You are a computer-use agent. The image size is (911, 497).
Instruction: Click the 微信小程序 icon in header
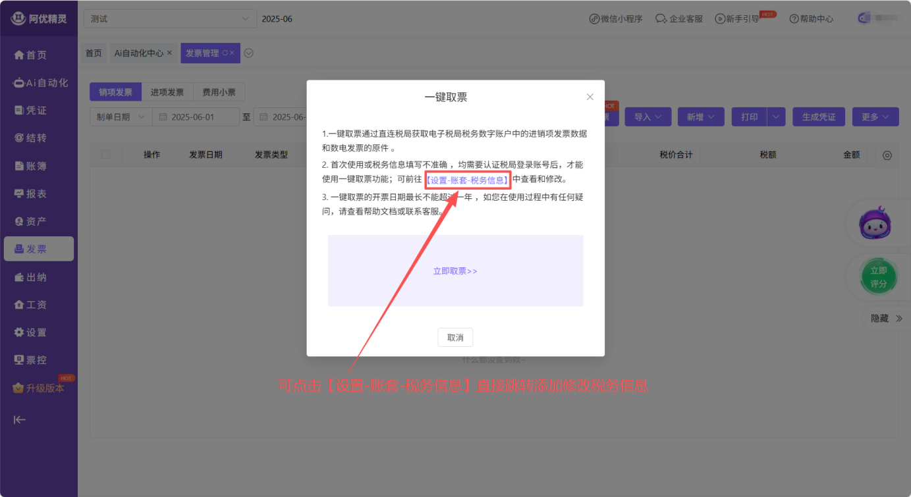point(594,19)
